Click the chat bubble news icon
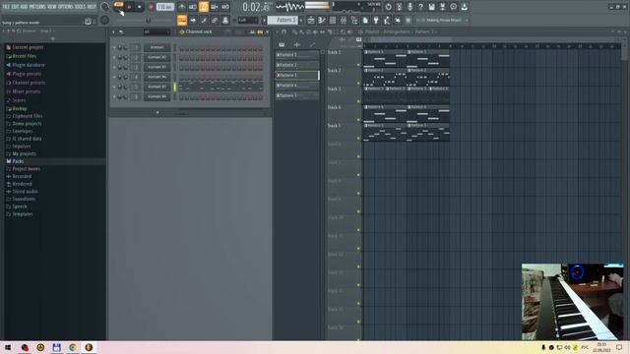The height and width of the screenshot is (354, 630). coord(453,7)
